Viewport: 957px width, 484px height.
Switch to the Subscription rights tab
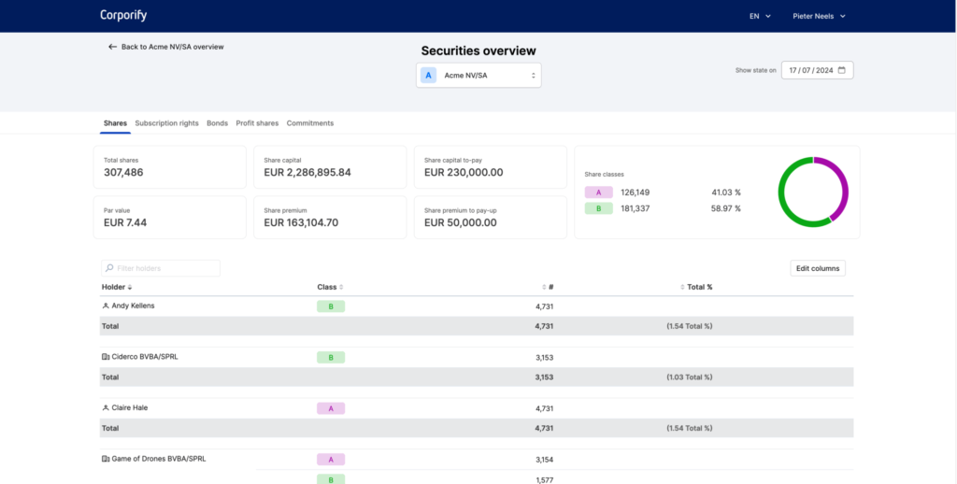pyautogui.click(x=166, y=123)
